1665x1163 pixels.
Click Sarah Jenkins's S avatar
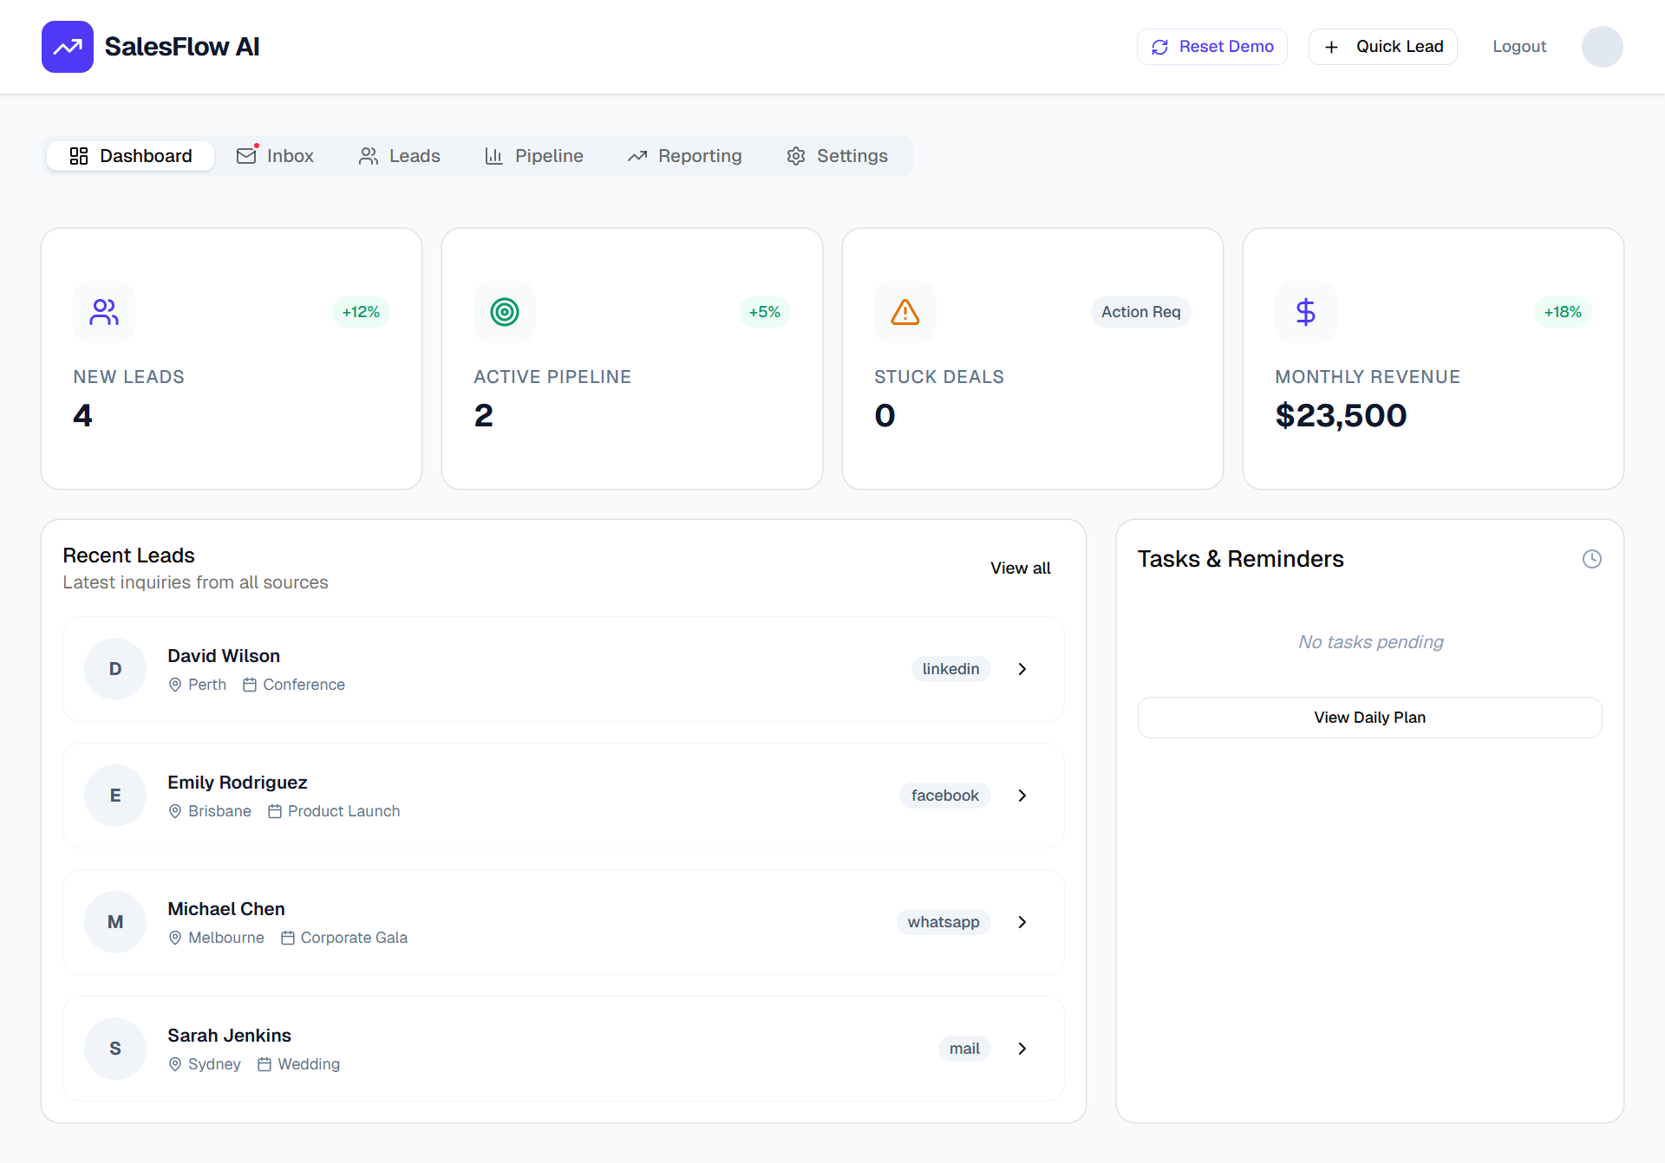115,1049
